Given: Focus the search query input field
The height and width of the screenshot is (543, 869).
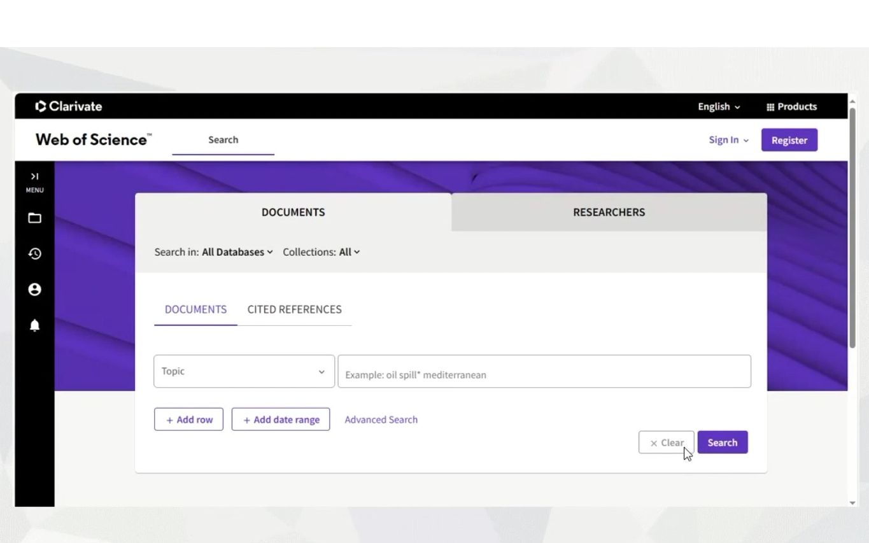Looking at the screenshot, I should pos(544,371).
